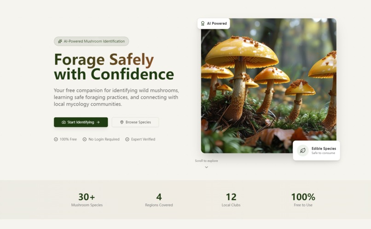Click the '30+' statistic number
Screen dimensions: 371x229
[87, 197]
